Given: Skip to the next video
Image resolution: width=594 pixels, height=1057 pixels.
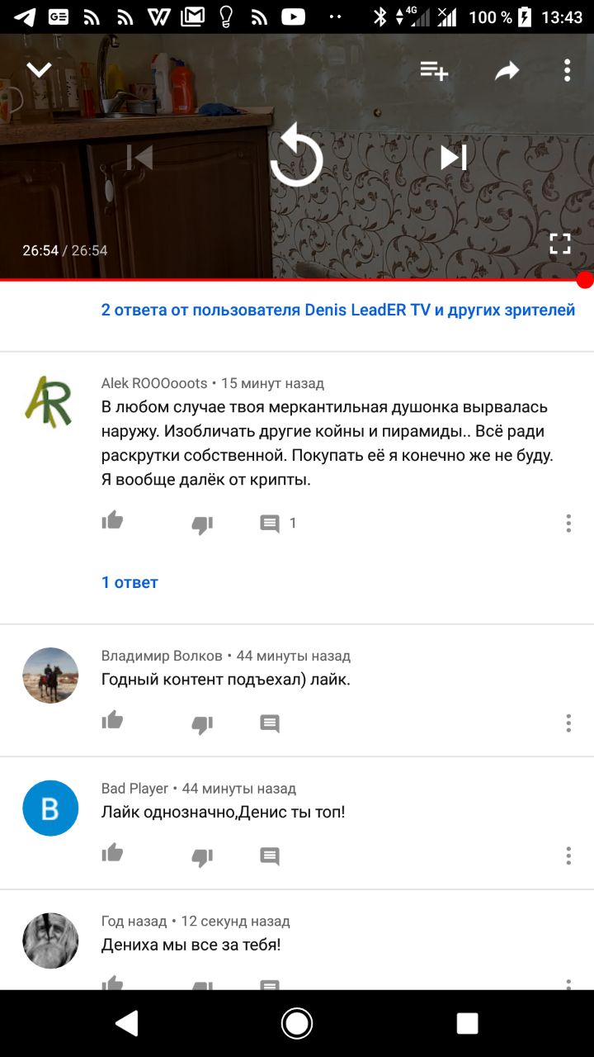Looking at the screenshot, I should tap(453, 157).
